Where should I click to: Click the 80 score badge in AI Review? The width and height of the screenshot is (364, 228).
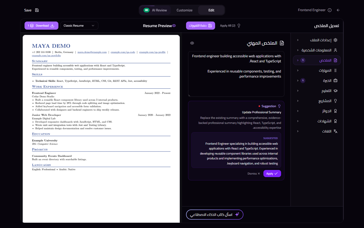[x=147, y=10]
